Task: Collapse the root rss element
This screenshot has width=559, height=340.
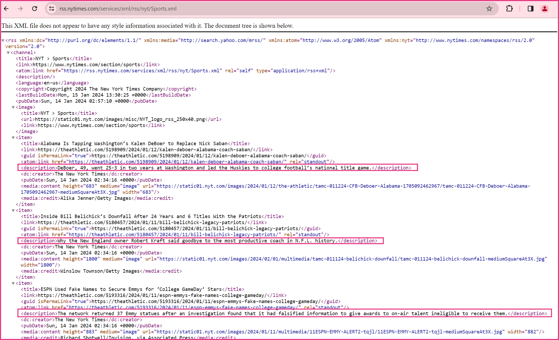Action: (x=3, y=40)
